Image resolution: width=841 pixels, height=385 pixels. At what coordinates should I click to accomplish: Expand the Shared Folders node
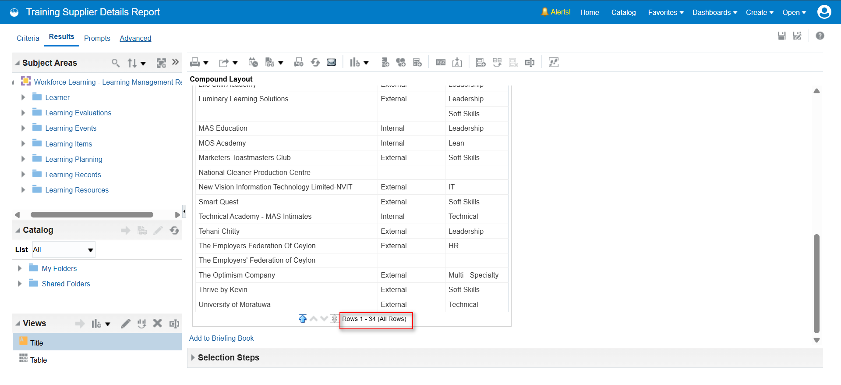click(x=20, y=284)
